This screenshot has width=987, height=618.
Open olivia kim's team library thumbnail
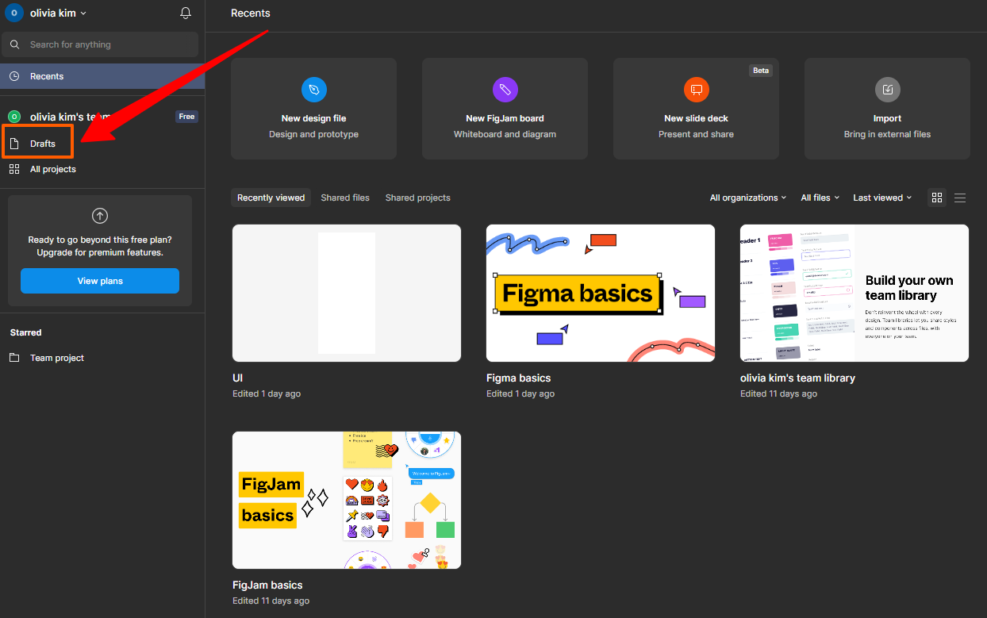point(855,293)
